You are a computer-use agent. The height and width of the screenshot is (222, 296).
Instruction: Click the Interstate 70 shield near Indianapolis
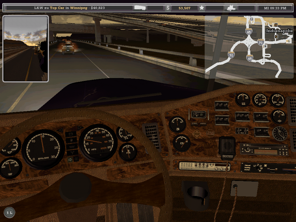click(x=261, y=42)
